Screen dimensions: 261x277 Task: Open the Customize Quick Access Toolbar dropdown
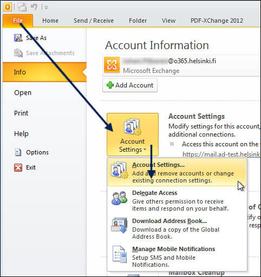click(46, 8)
